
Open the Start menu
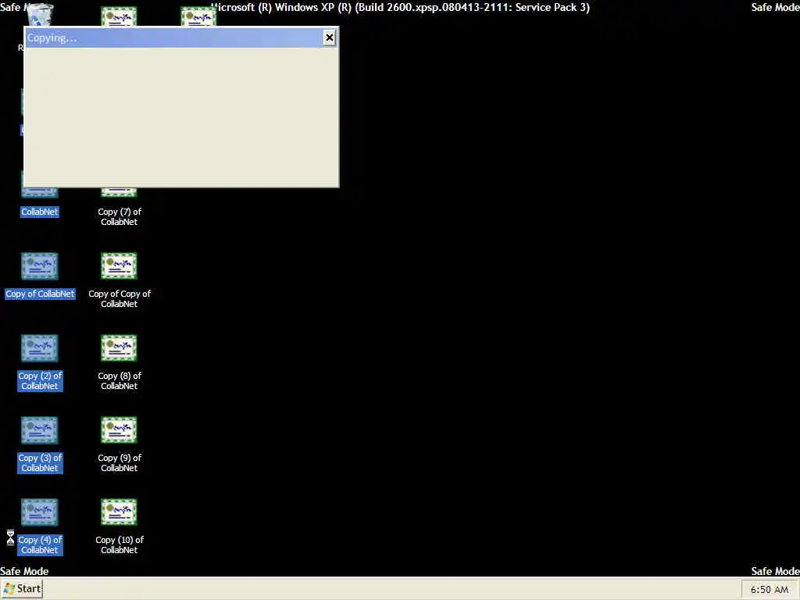pos(21,589)
